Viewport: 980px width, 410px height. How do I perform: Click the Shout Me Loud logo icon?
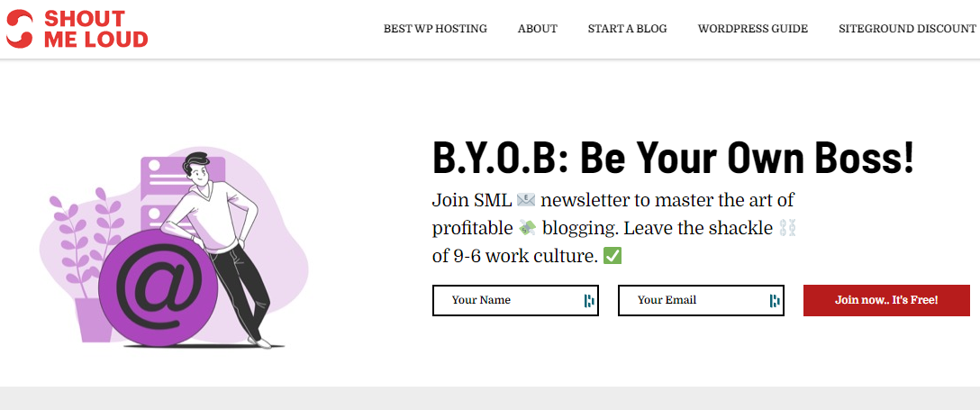point(20,29)
